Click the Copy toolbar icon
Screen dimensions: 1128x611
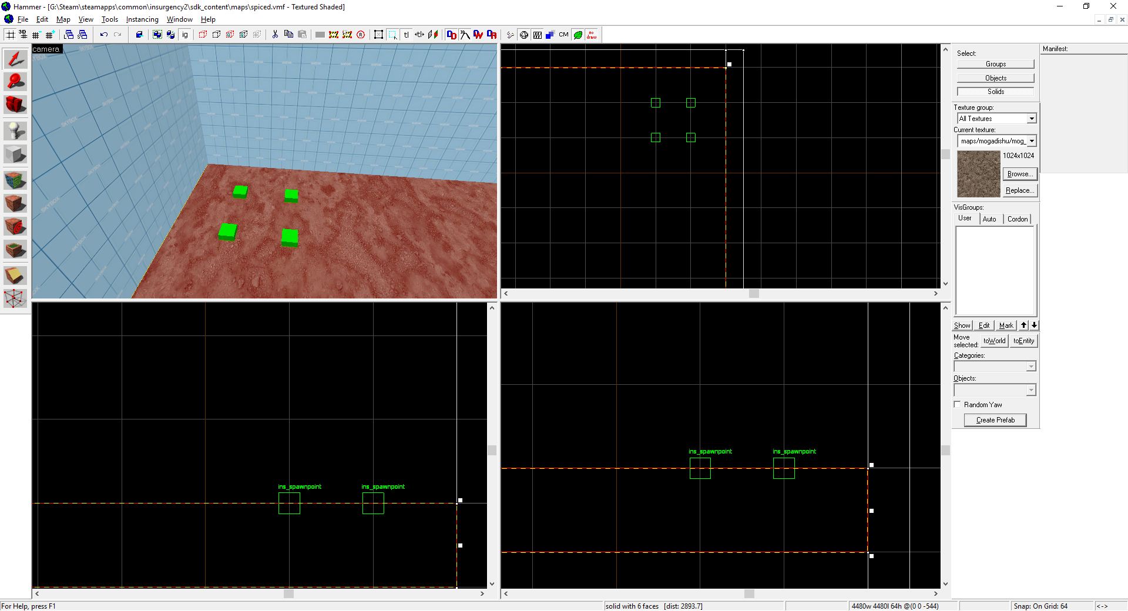[288, 35]
